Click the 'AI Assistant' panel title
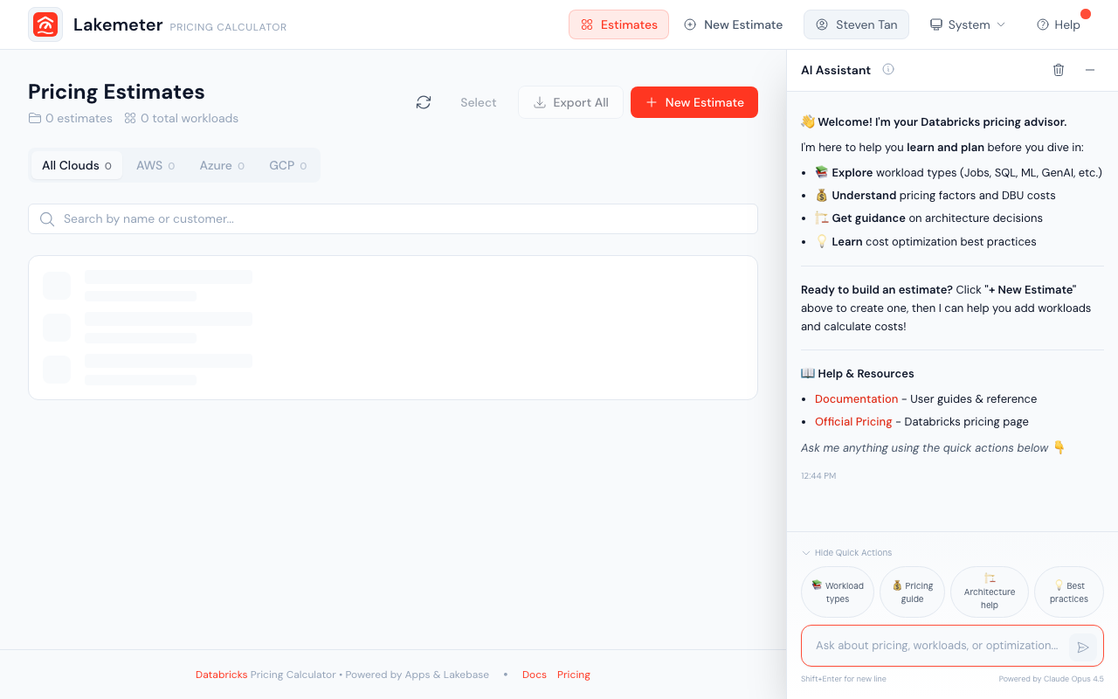Viewport: 1118px width, 699px height. [836, 70]
